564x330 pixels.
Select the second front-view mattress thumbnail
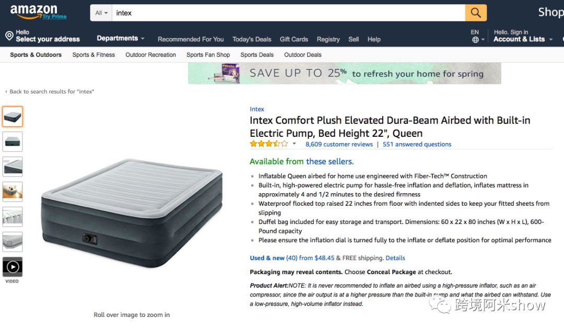coord(13,142)
